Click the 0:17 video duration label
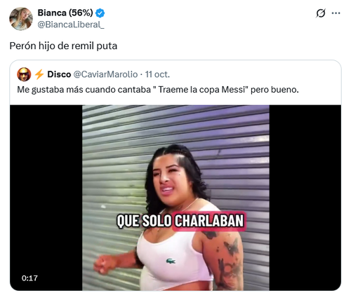Viewport: 351px width, 293px height. pyautogui.click(x=29, y=278)
